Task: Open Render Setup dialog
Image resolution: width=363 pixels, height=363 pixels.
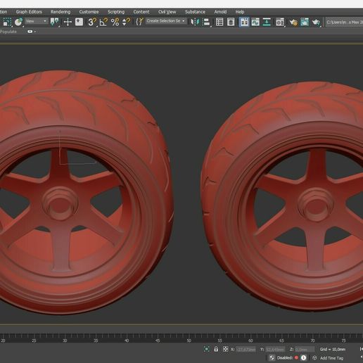Action: [x=293, y=22]
